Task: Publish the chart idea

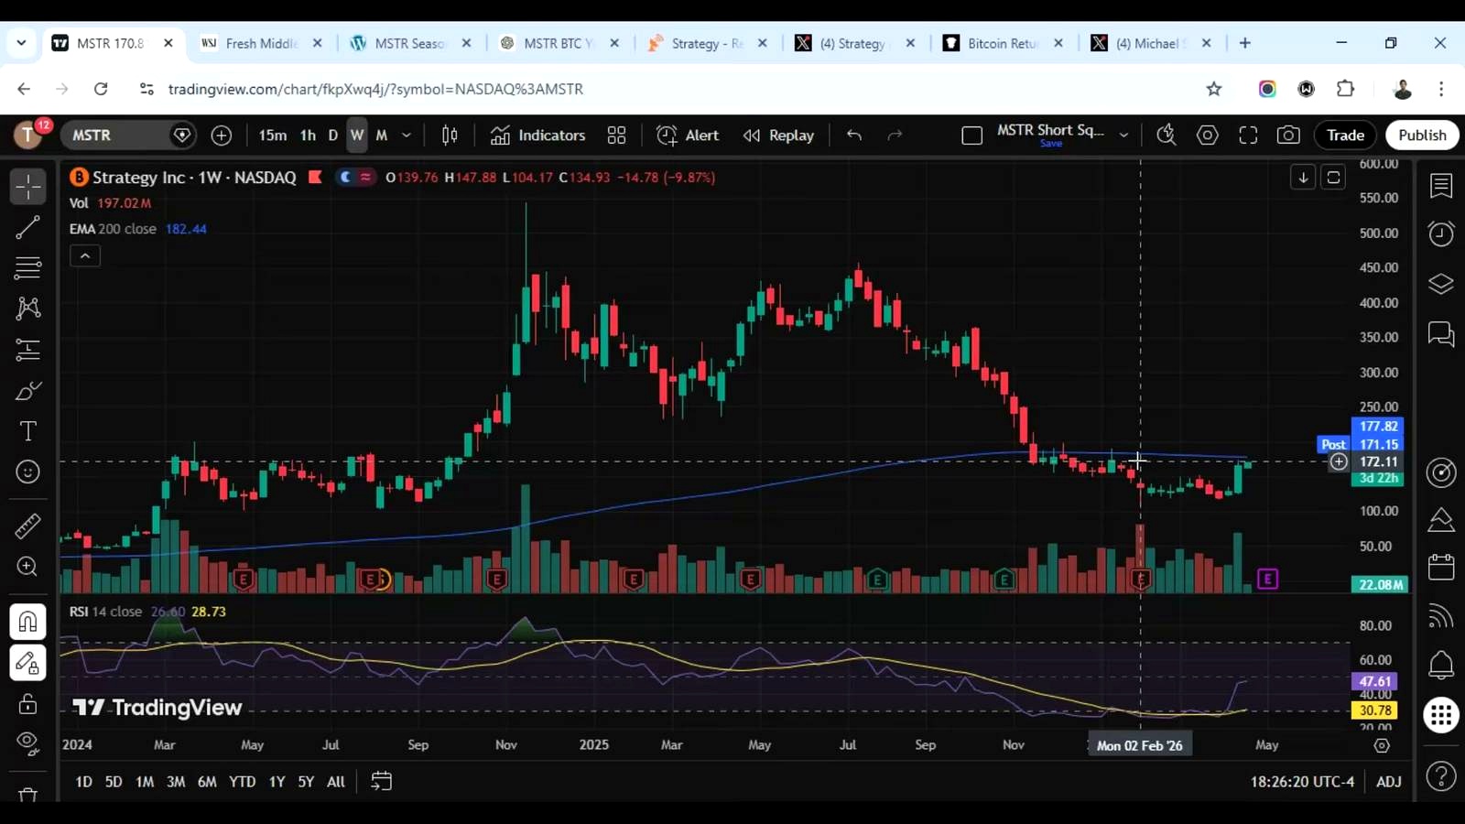Action: 1422,136
